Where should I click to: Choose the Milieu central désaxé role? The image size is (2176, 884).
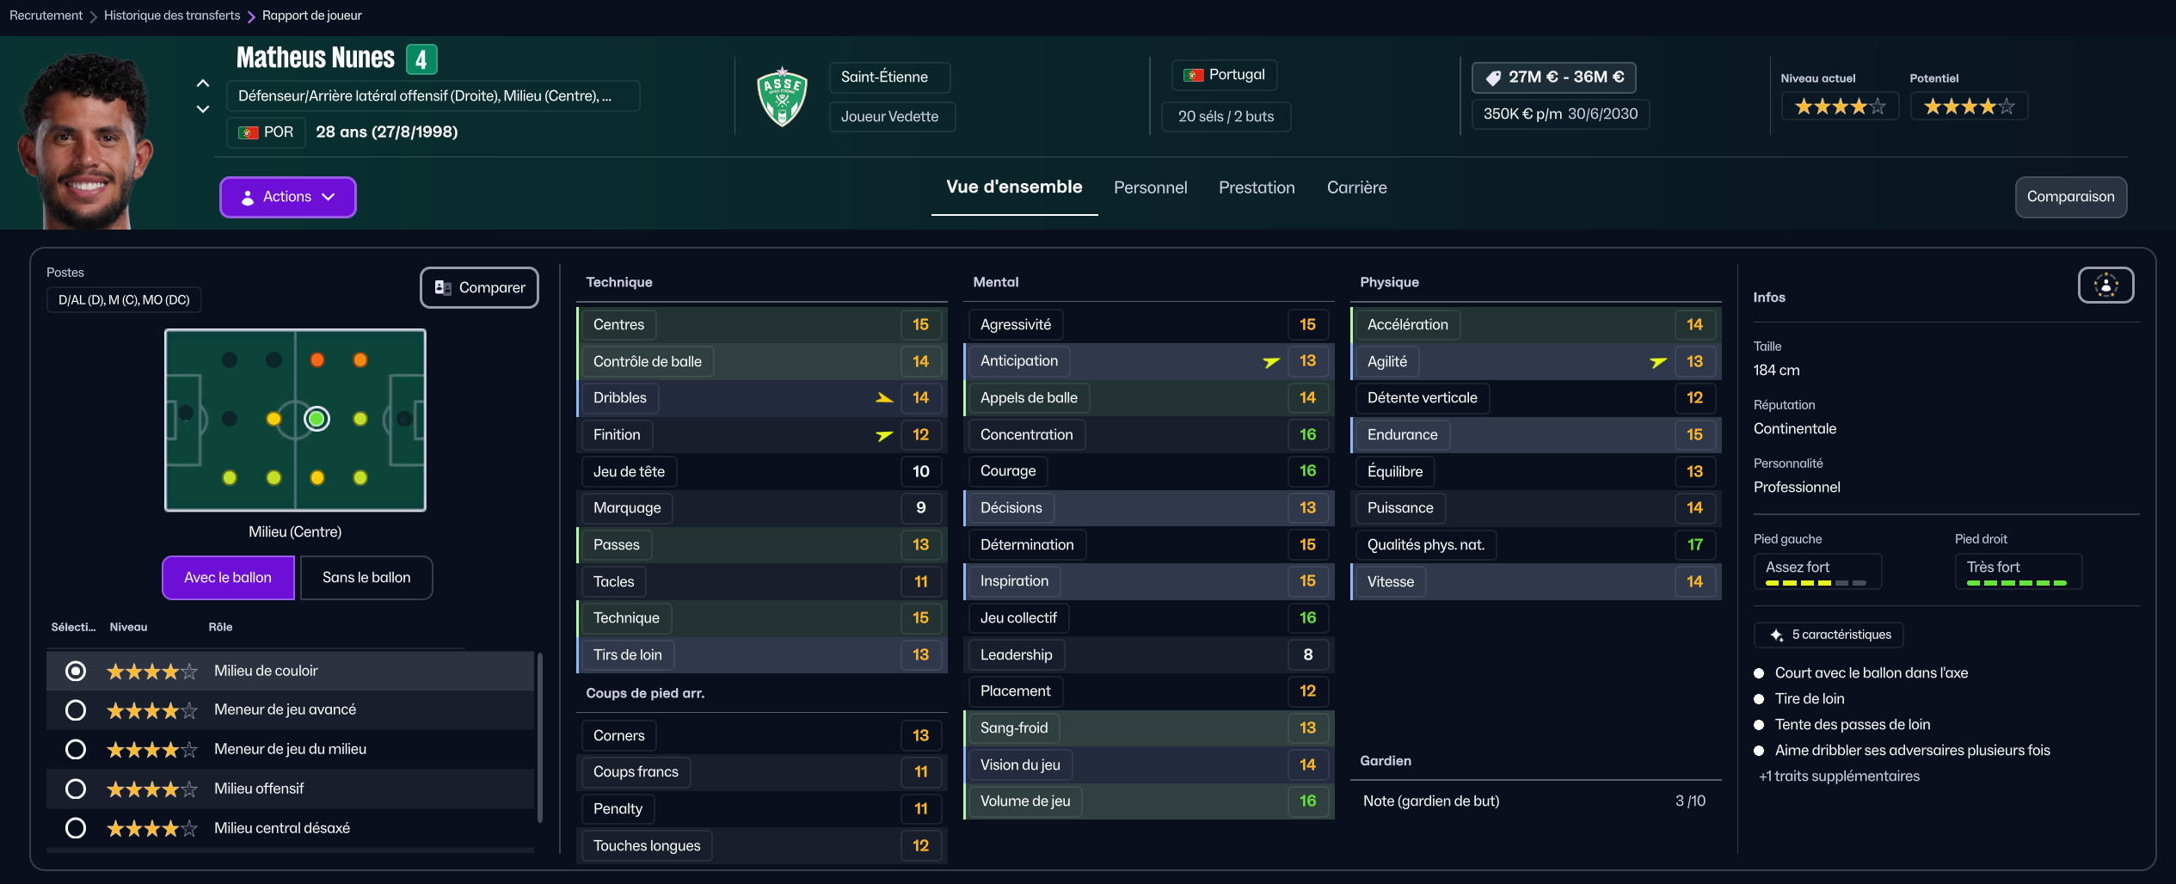pyautogui.click(x=76, y=828)
